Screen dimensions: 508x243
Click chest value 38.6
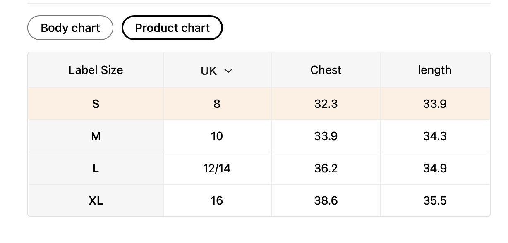click(x=326, y=200)
